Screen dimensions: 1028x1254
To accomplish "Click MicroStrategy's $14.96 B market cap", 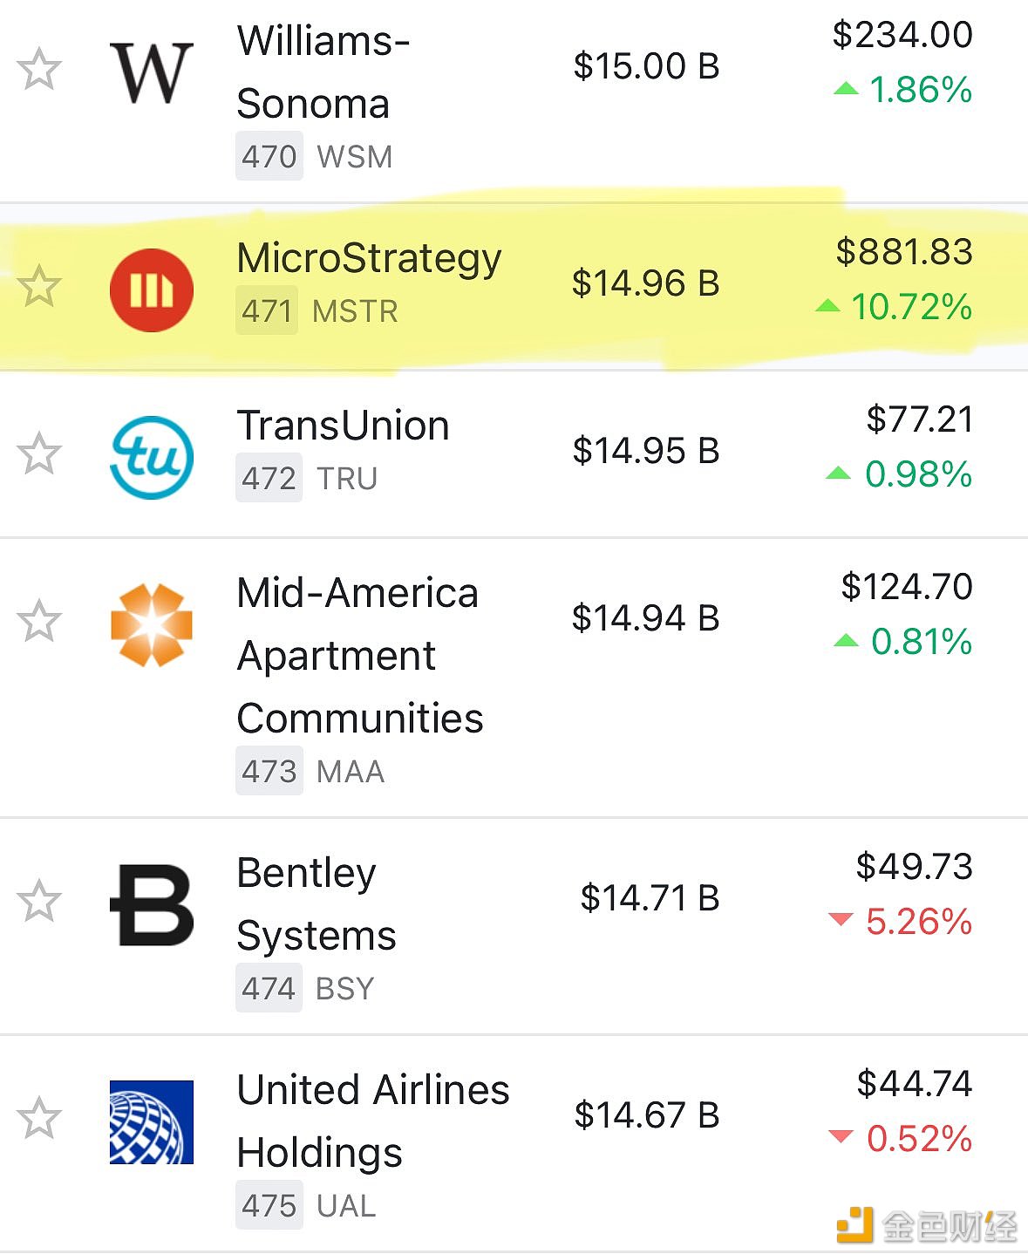I will (x=645, y=283).
